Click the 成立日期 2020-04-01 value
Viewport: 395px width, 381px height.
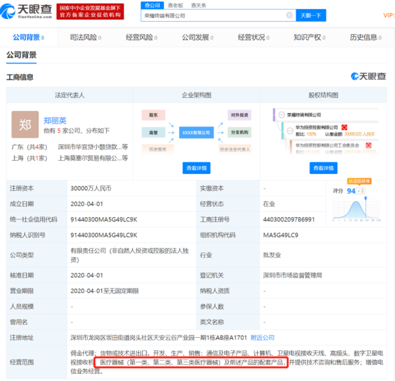87,204
